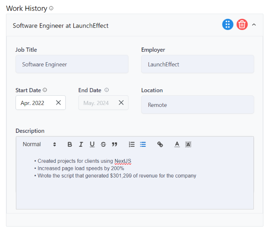Image resolution: width=269 pixels, height=229 pixels.
Task: Collapse the Software Engineer at LaunchEffect section
Action: pos(254,25)
